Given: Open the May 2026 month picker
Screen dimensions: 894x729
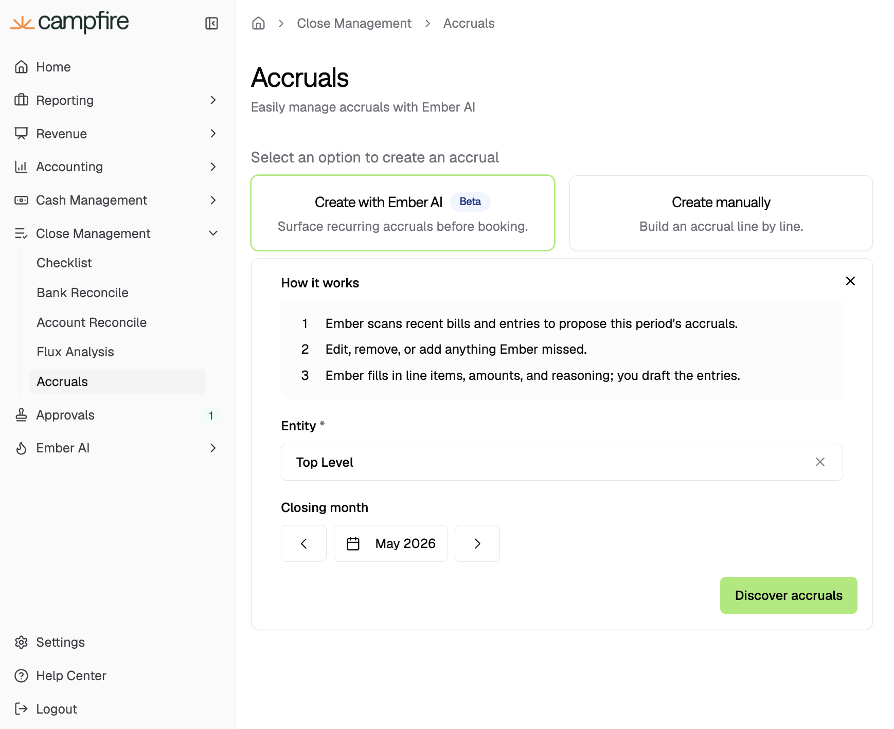Looking at the screenshot, I should pyautogui.click(x=390, y=543).
